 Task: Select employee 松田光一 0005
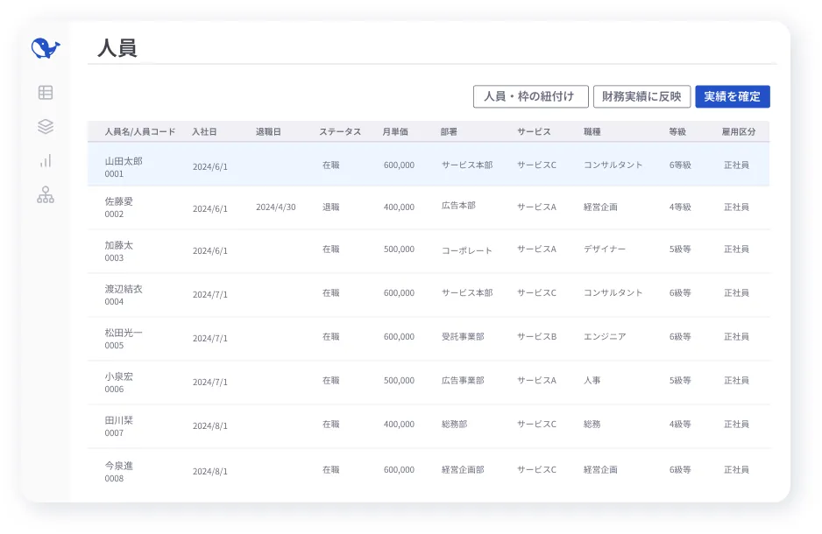[x=124, y=339]
